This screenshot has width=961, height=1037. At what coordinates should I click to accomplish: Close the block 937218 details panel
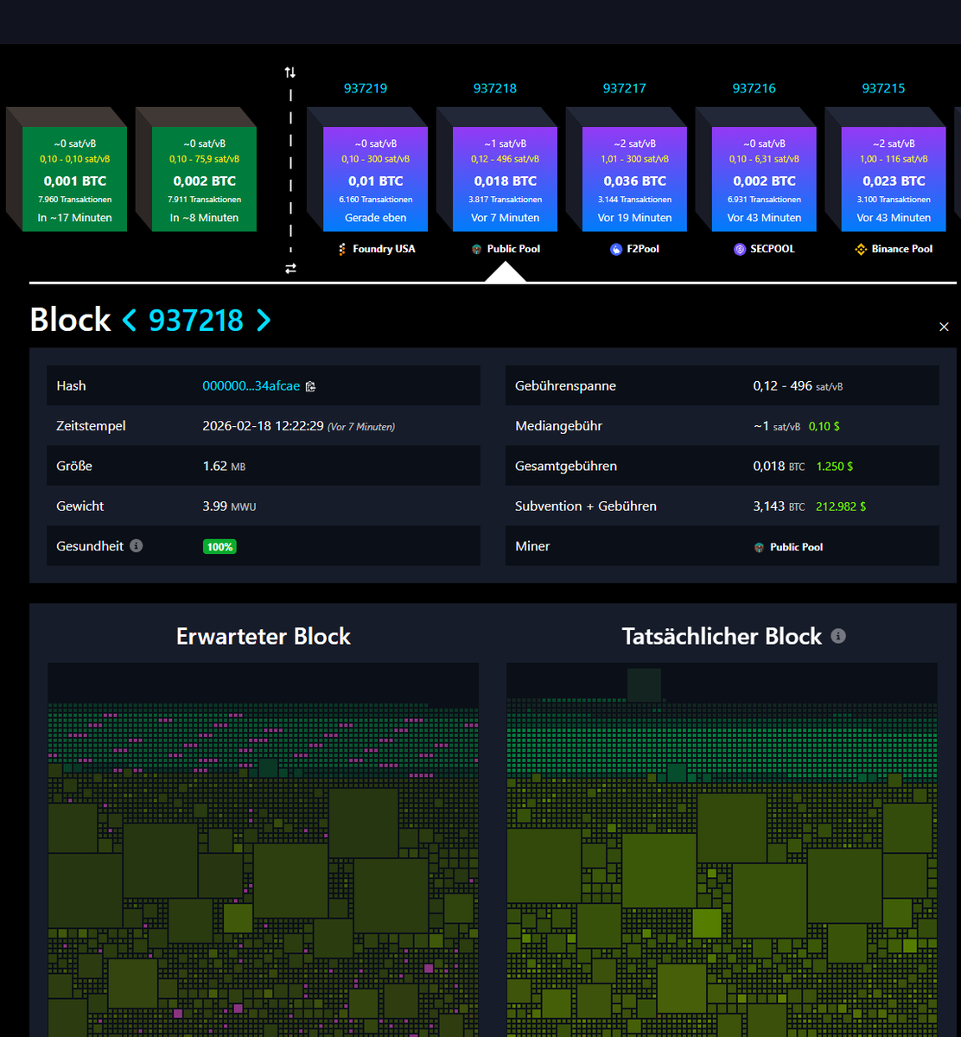click(944, 327)
